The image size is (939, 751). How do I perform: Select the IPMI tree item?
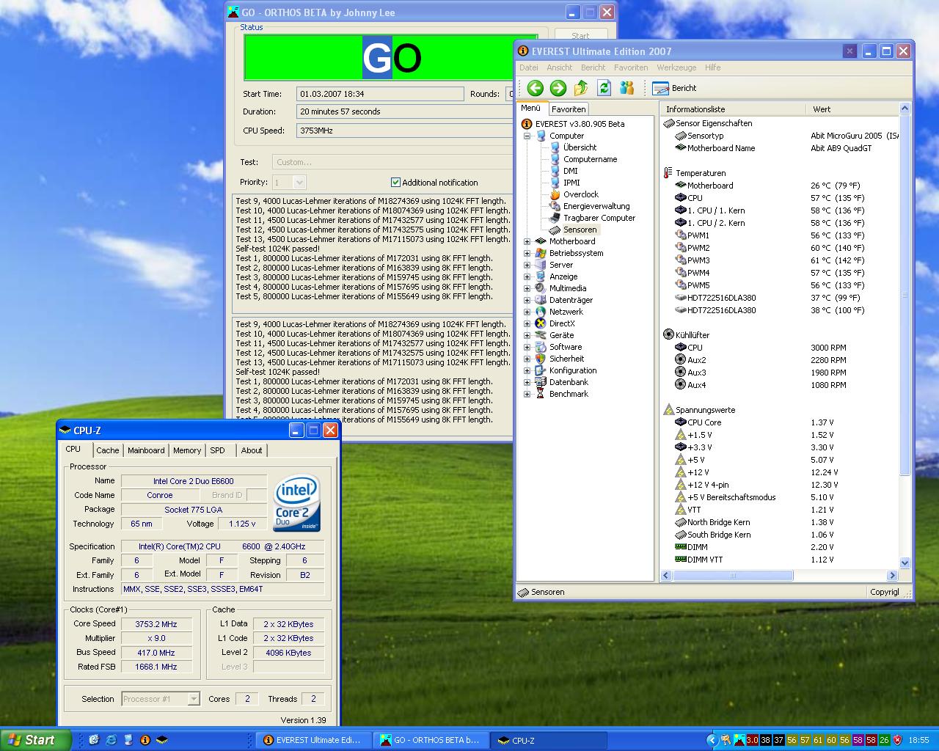coord(571,183)
